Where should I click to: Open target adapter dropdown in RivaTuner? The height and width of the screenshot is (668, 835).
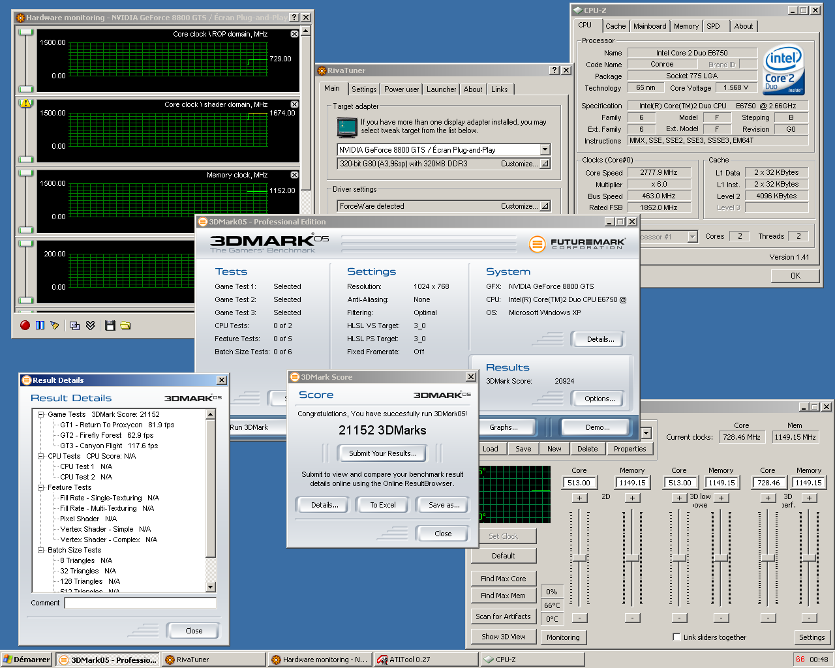pyautogui.click(x=545, y=149)
